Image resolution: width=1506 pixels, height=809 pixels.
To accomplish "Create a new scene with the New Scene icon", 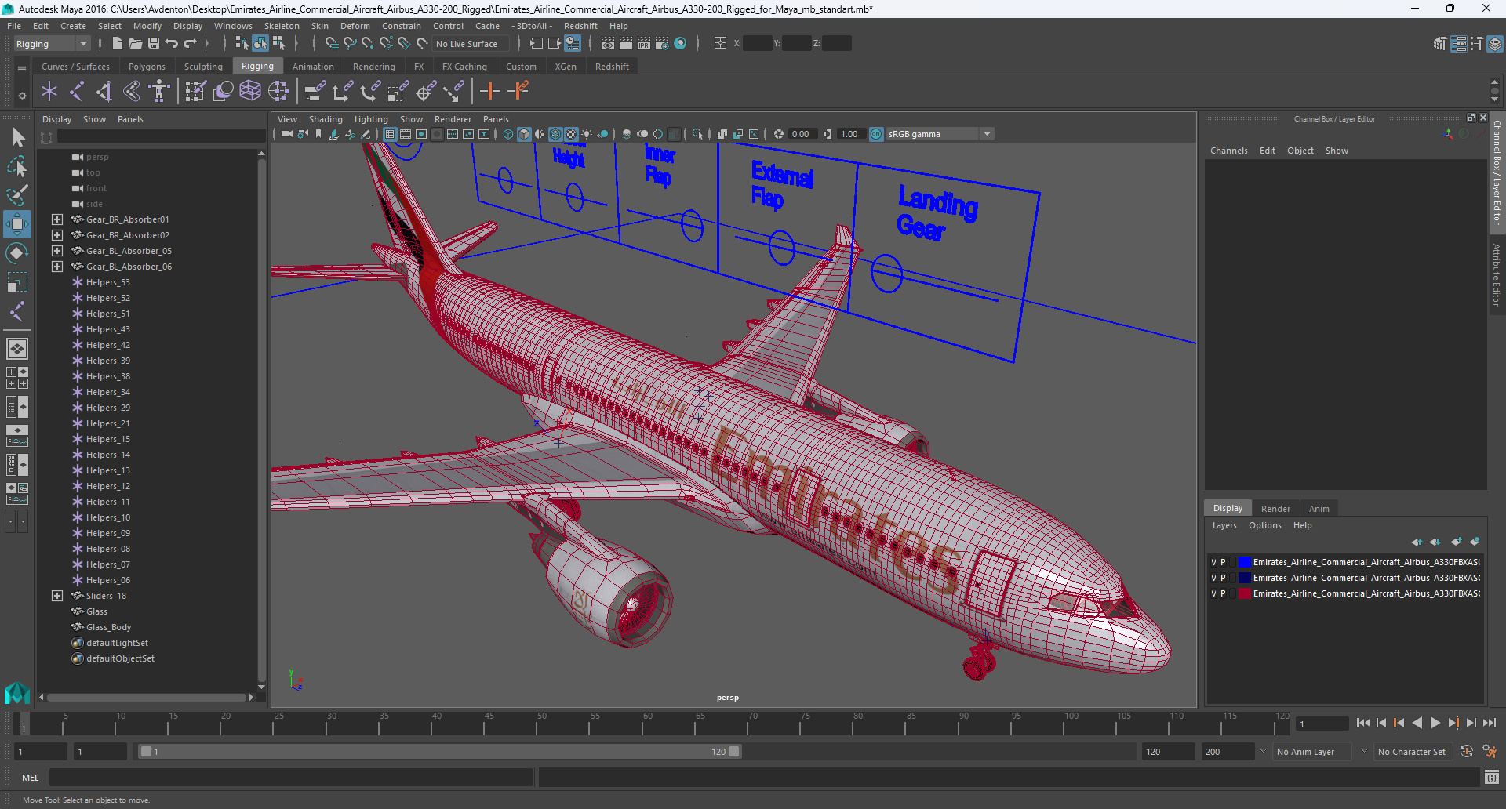I will (117, 44).
